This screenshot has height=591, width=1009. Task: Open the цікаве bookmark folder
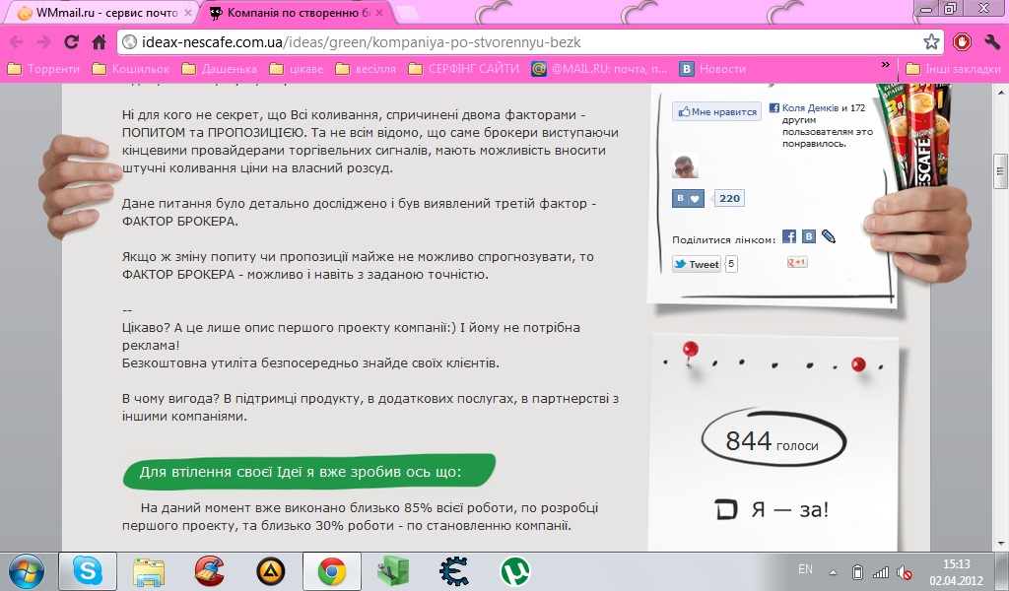(297, 69)
